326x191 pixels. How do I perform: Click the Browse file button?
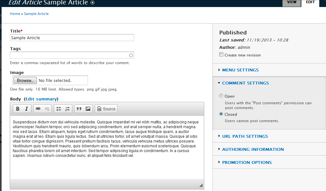click(25, 80)
